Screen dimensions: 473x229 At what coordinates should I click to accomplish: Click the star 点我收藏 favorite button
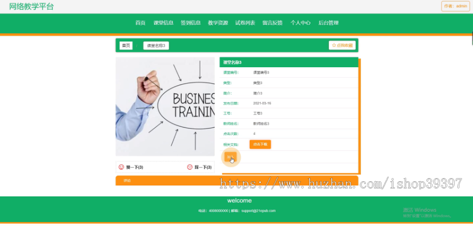342,45
